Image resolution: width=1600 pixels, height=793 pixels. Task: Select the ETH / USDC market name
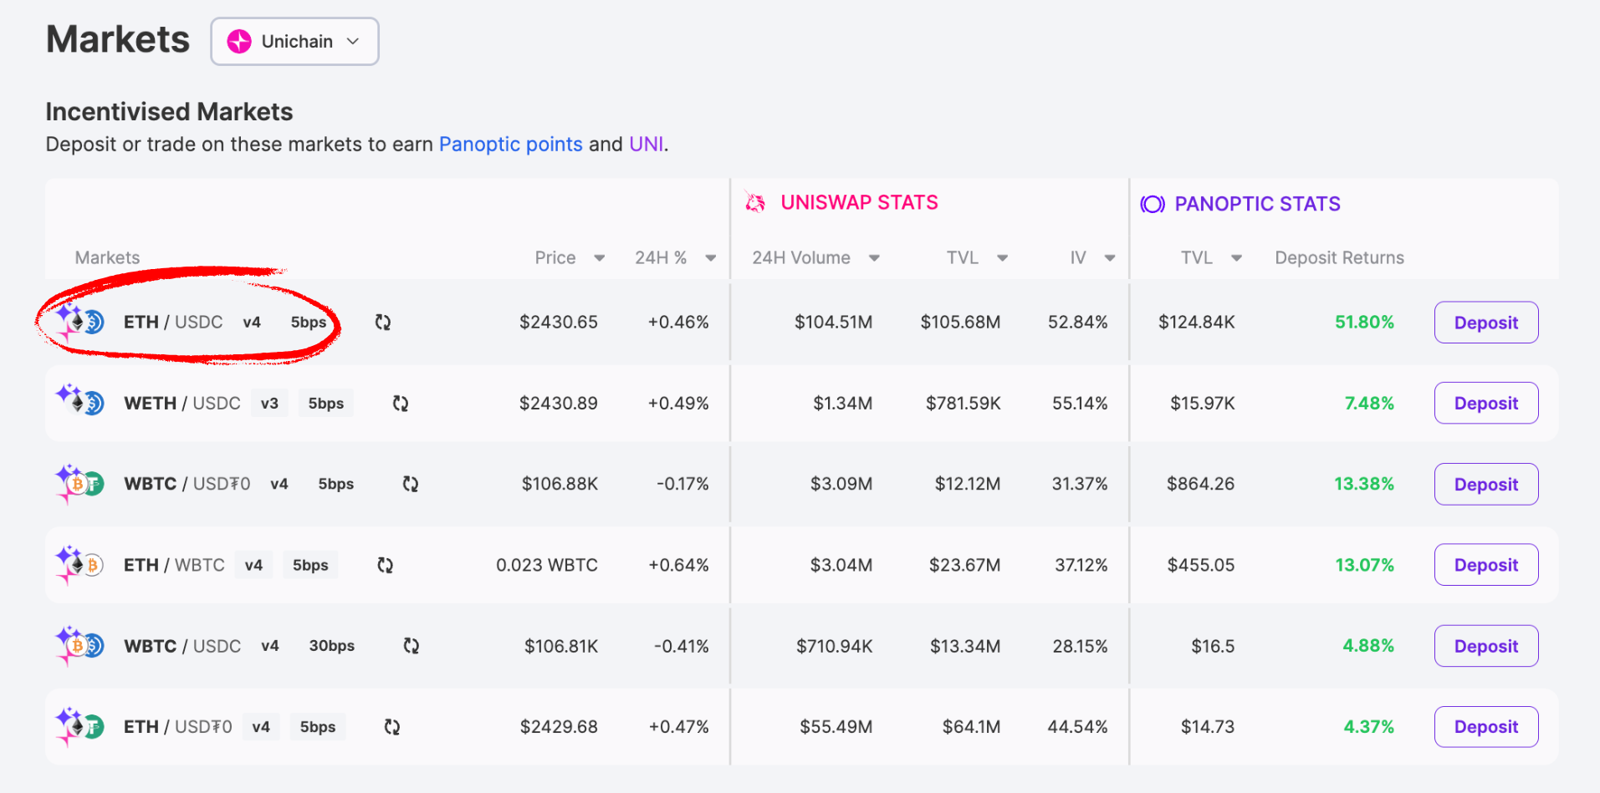173,323
